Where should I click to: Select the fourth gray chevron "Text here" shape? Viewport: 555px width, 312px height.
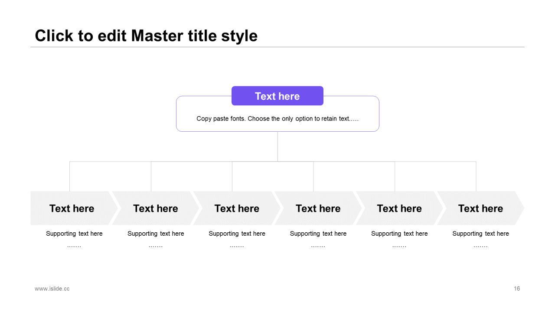tap(318, 208)
